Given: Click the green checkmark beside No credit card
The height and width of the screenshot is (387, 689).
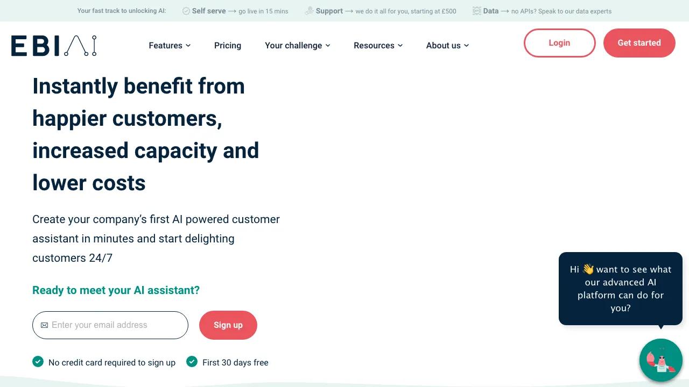Looking at the screenshot, I should pyautogui.click(x=38, y=362).
